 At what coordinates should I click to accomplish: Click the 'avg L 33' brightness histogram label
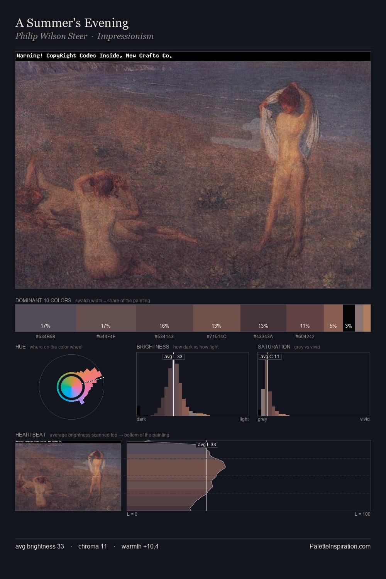pyautogui.click(x=173, y=357)
